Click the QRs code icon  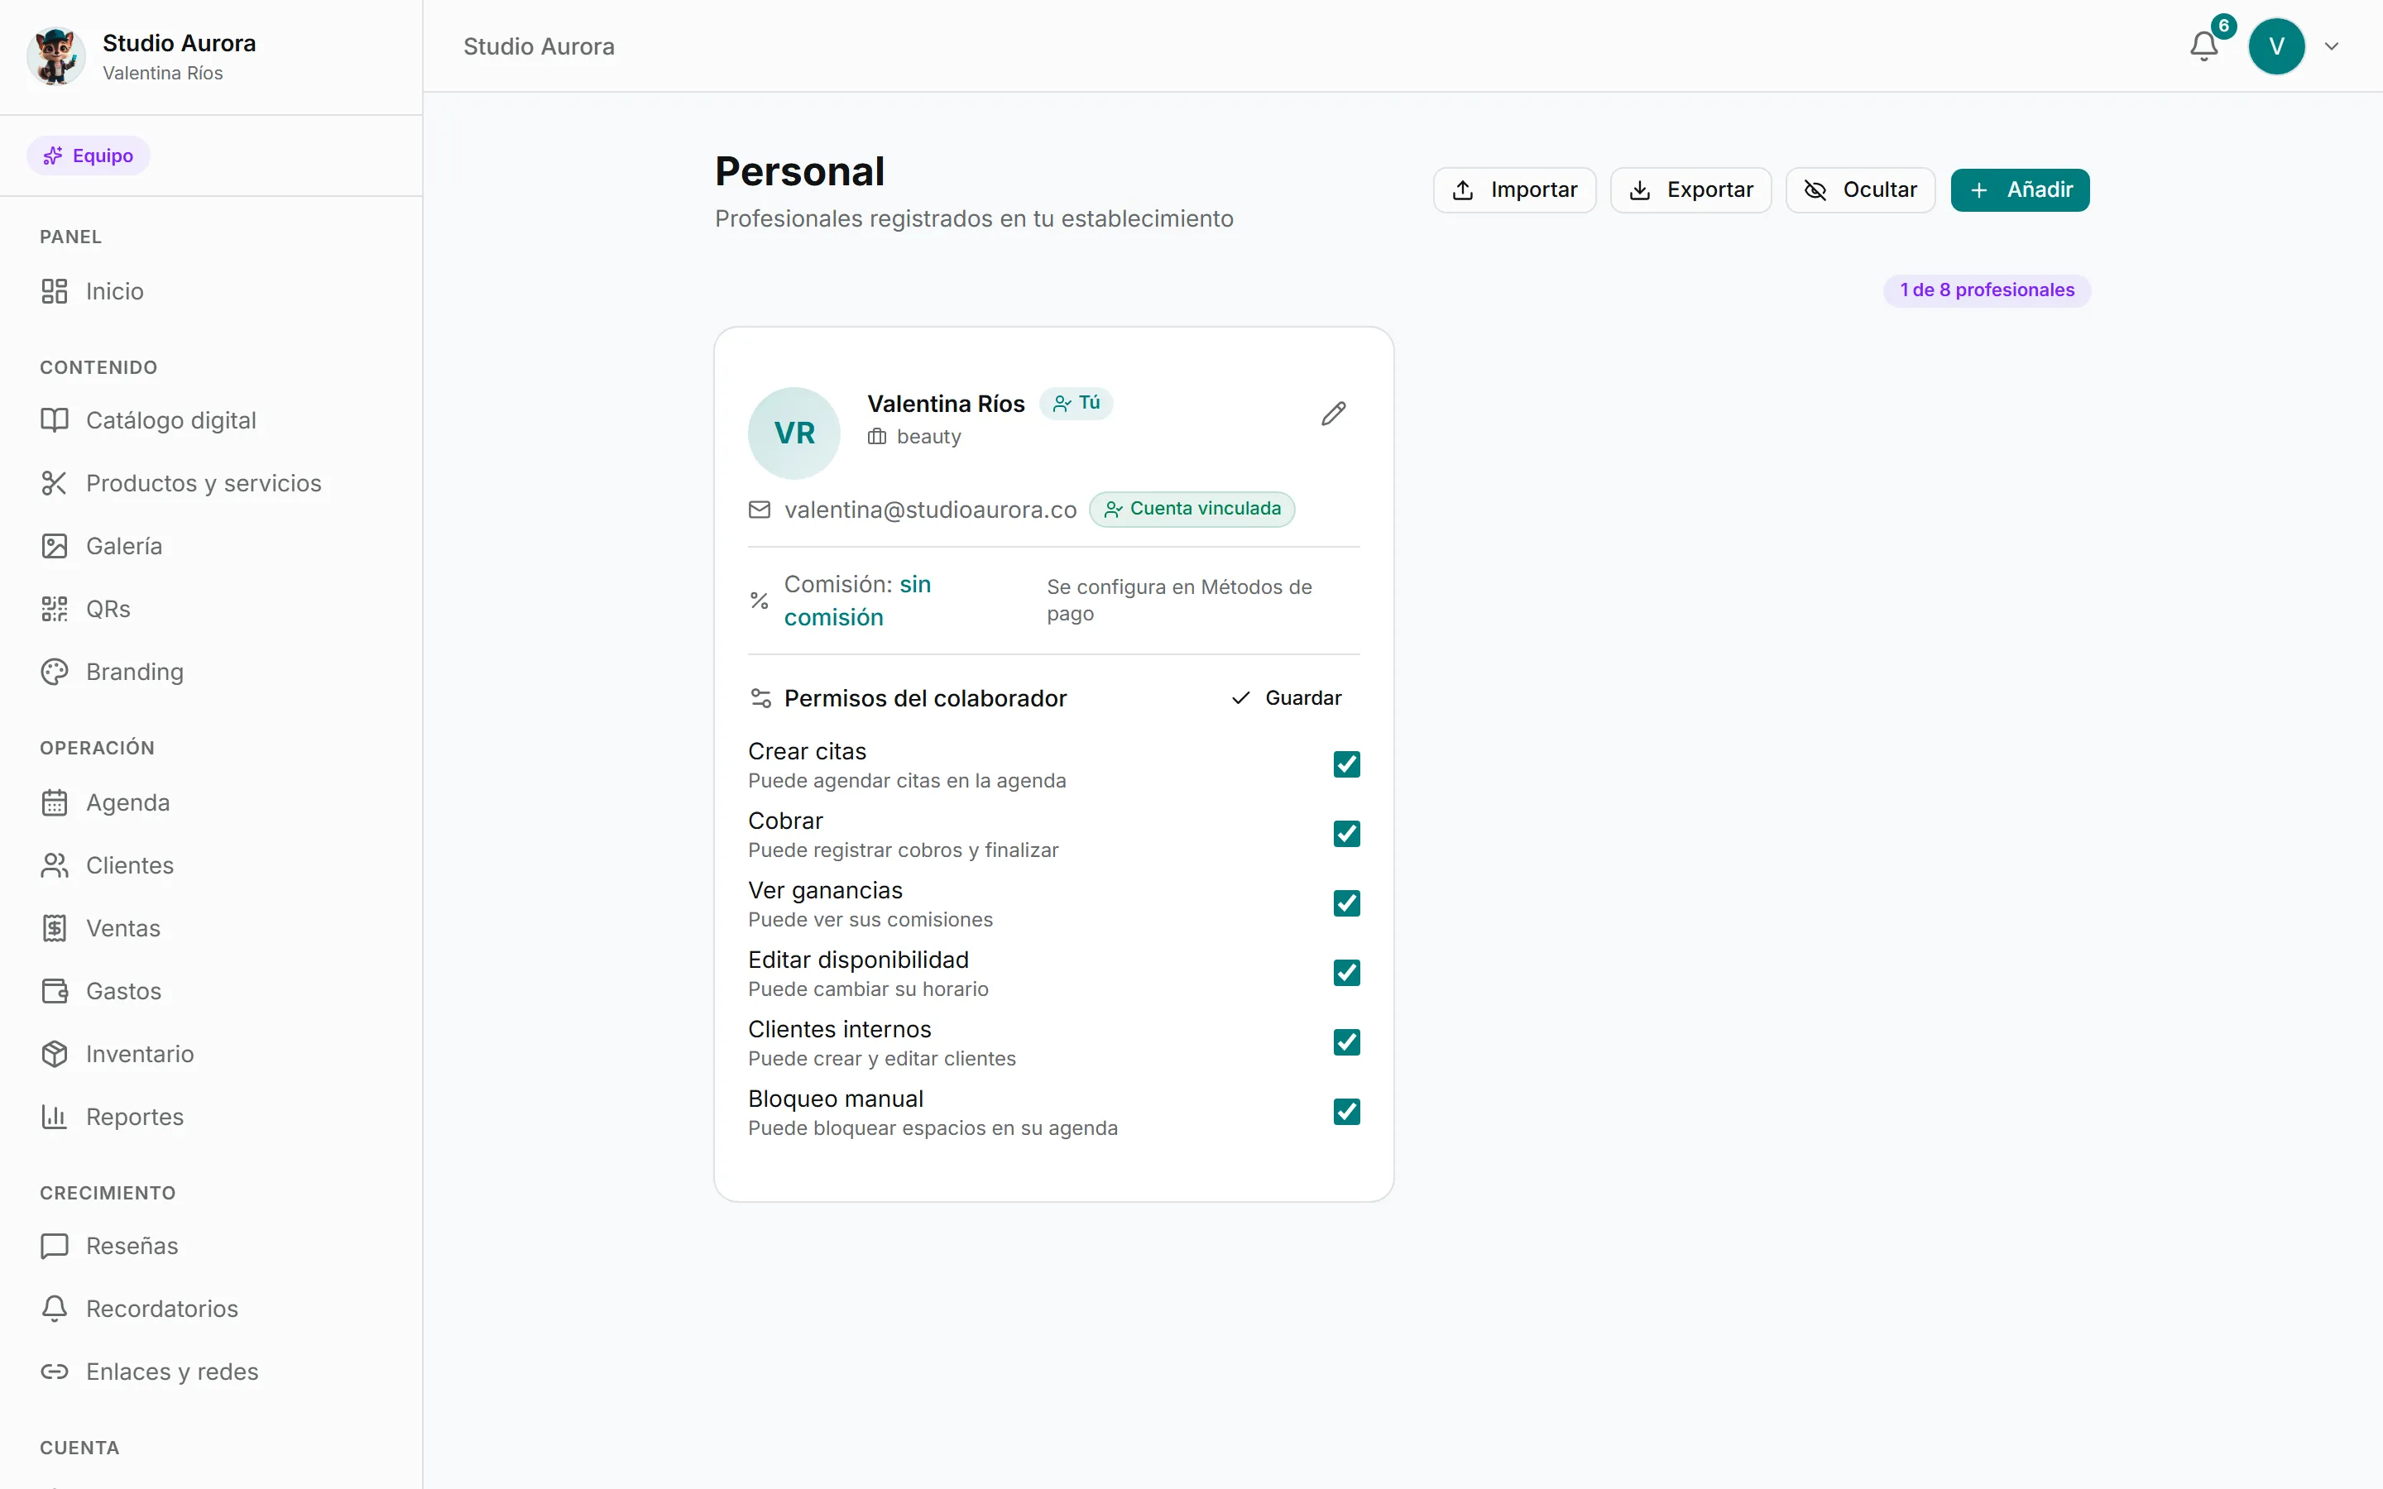pos(54,609)
